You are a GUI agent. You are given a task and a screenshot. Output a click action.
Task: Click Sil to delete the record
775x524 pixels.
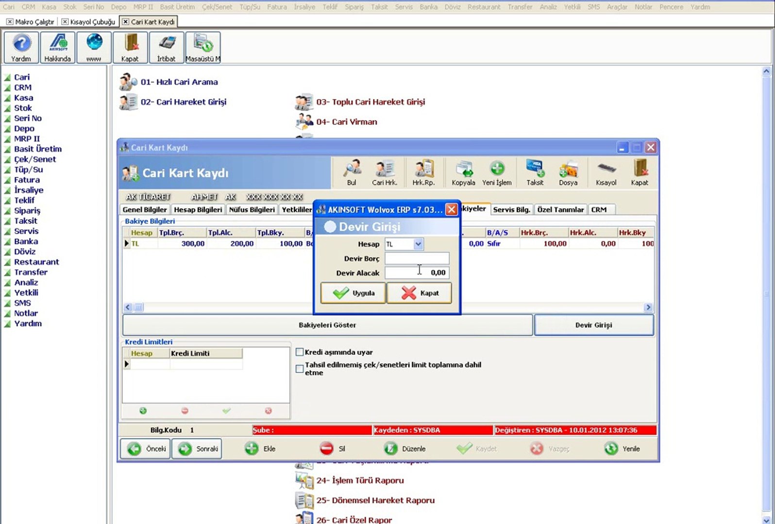[333, 449]
